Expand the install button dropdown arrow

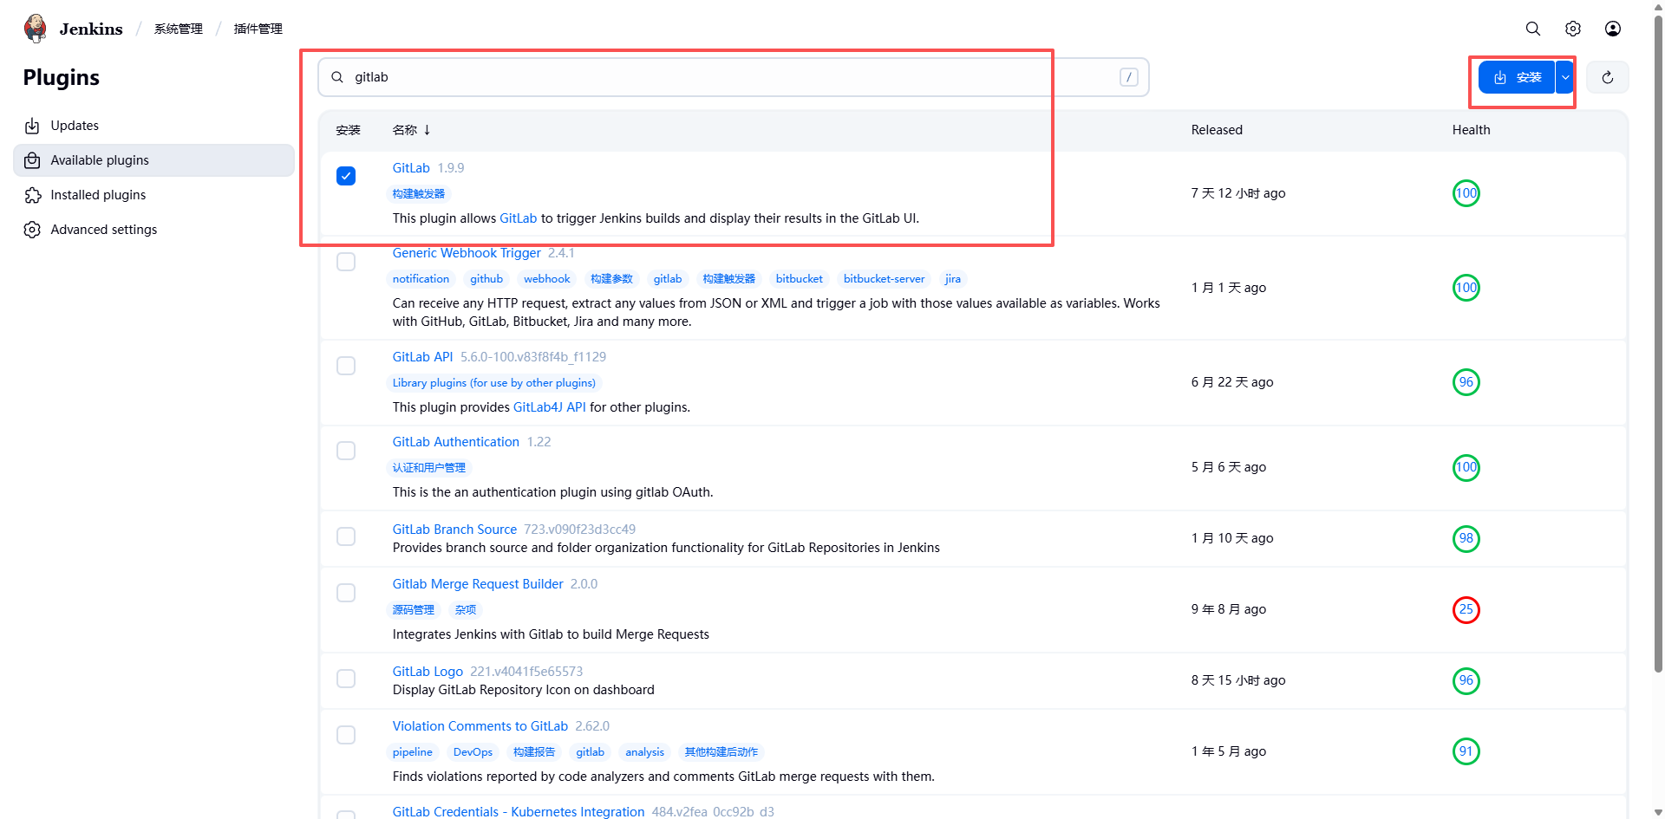[1565, 78]
